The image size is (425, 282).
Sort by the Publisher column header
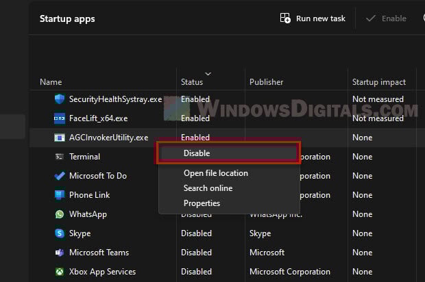click(x=266, y=82)
